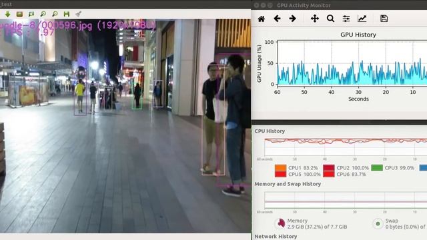
Task: Pick the CPU3 green color swatch
Action: (377, 167)
